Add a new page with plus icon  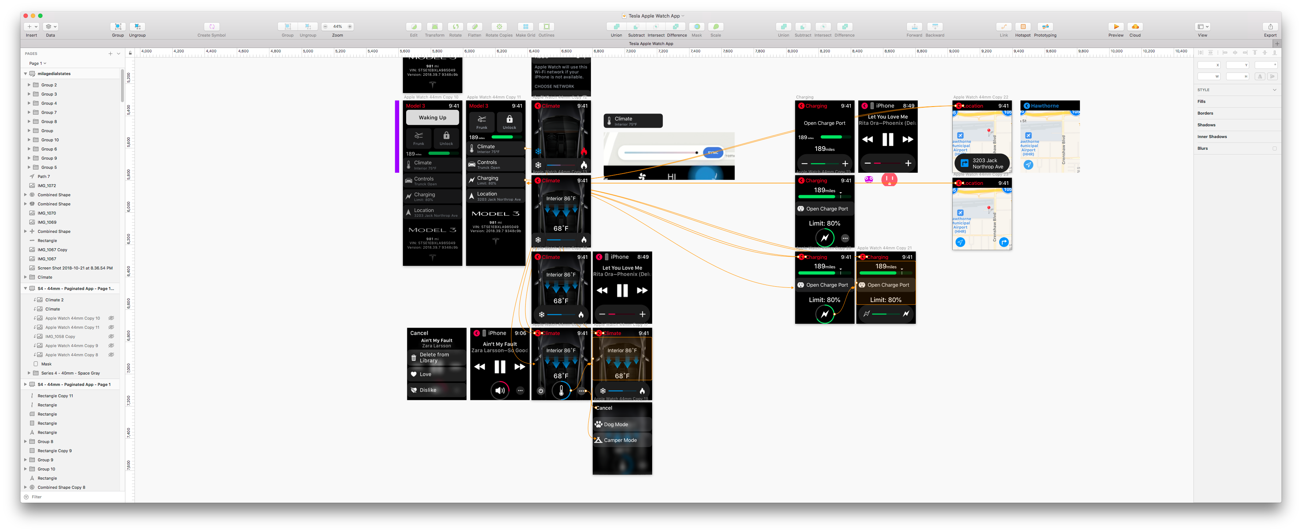click(110, 53)
